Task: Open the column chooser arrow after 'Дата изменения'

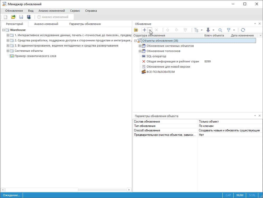Action: point(260,36)
